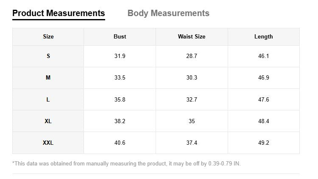The height and width of the screenshot is (179, 318).
Task: Select the Product Measurements tab
Action: 59,13
